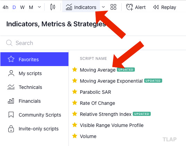Click the SCRIPT NAME column header
The image size is (186, 146).
pos(93,58)
